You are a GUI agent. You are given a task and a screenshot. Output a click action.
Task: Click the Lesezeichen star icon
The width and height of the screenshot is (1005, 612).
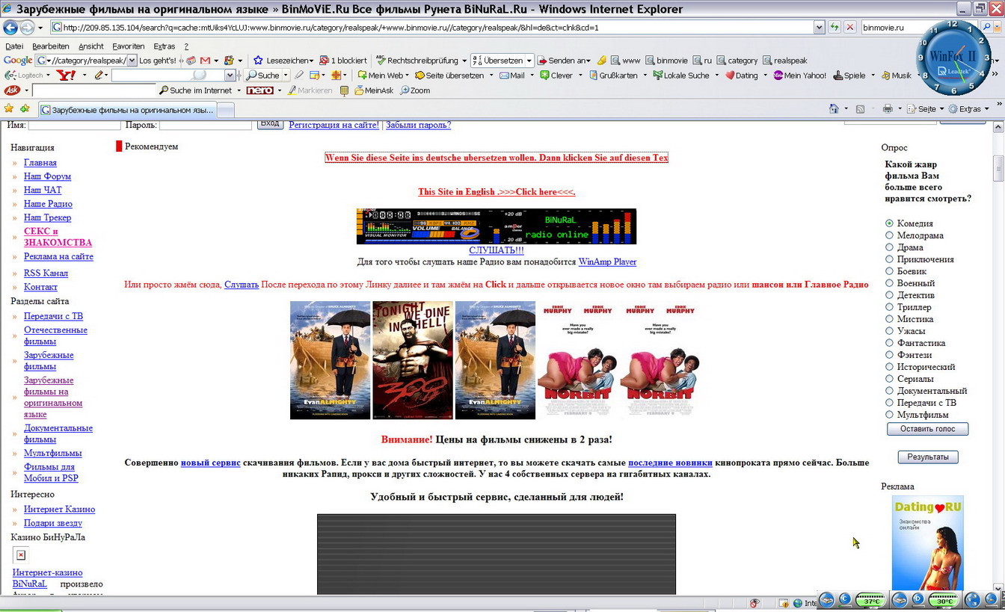[258, 61]
